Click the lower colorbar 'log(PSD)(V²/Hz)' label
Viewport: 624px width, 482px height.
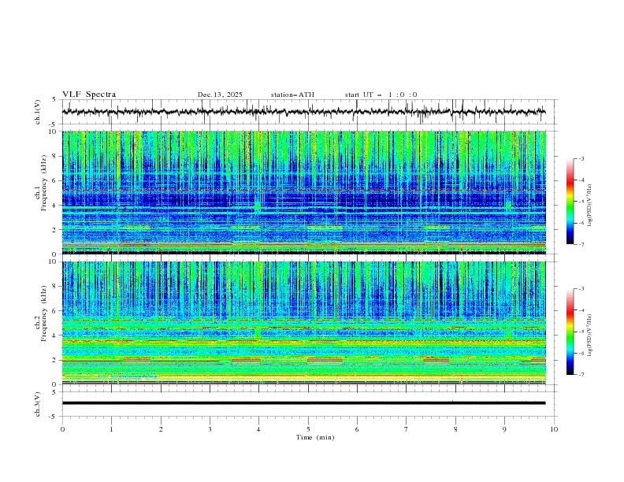pyautogui.click(x=589, y=335)
